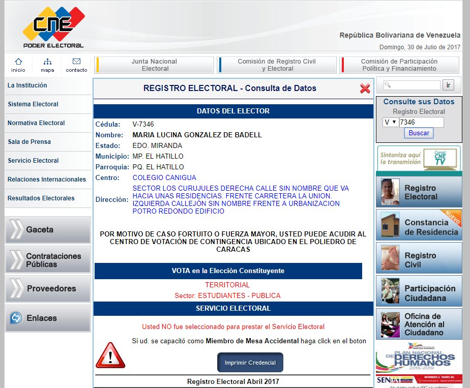470x388 pixels.
Task: Open Enlaces sidebar button
Action: click(48, 318)
